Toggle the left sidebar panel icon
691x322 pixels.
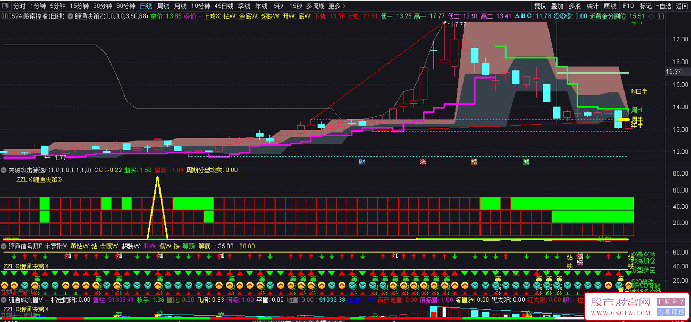[5, 6]
